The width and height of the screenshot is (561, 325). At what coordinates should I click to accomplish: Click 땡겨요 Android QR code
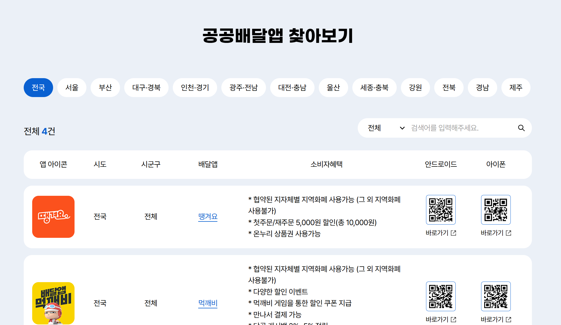[440, 210]
